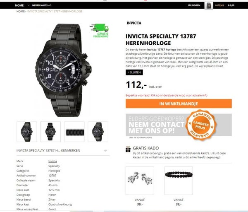This screenshot has width=248, height=212.
Task: Expand the Nederlands € country dropdown
Action: (x=39, y=5)
